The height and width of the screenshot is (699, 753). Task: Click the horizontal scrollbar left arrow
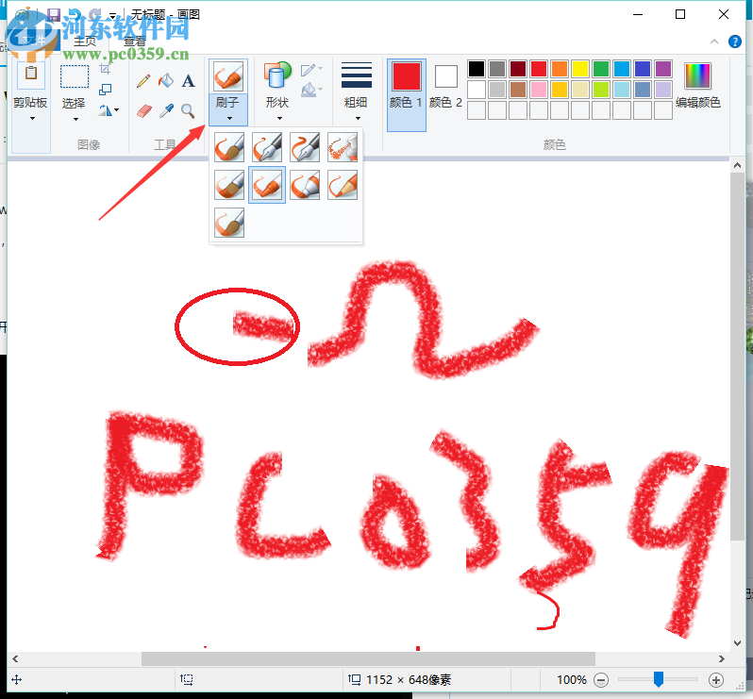click(x=15, y=658)
